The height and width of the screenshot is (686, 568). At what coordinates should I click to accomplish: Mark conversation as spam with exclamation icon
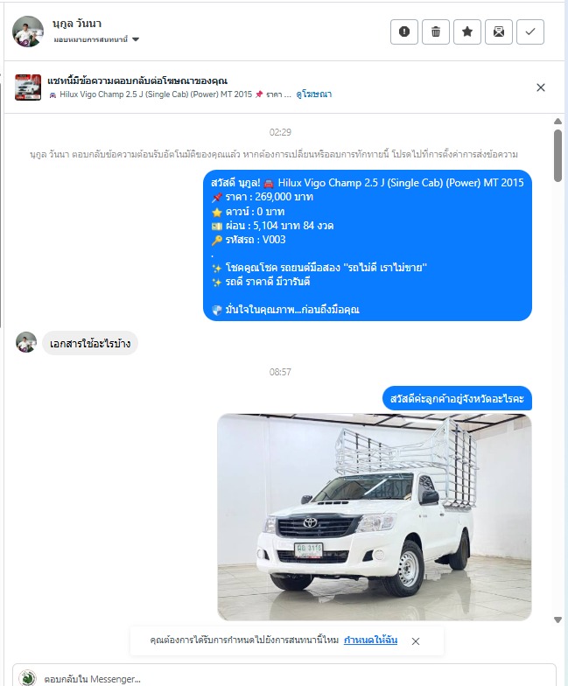pyautogui.click(x=404, y=31)
